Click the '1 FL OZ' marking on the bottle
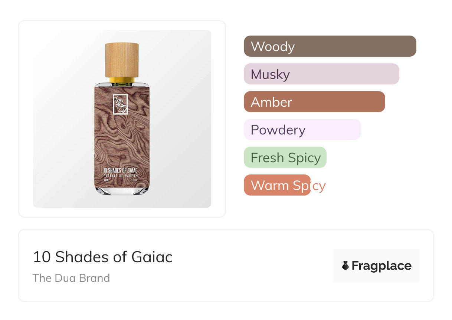Screen dimensions: 452x320 coord(134,180)
